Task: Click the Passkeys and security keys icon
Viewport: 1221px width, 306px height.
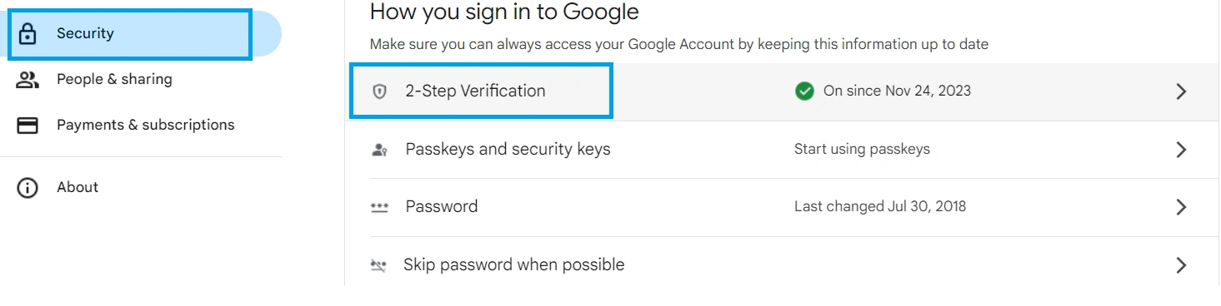Action: (x=379, y=150)
